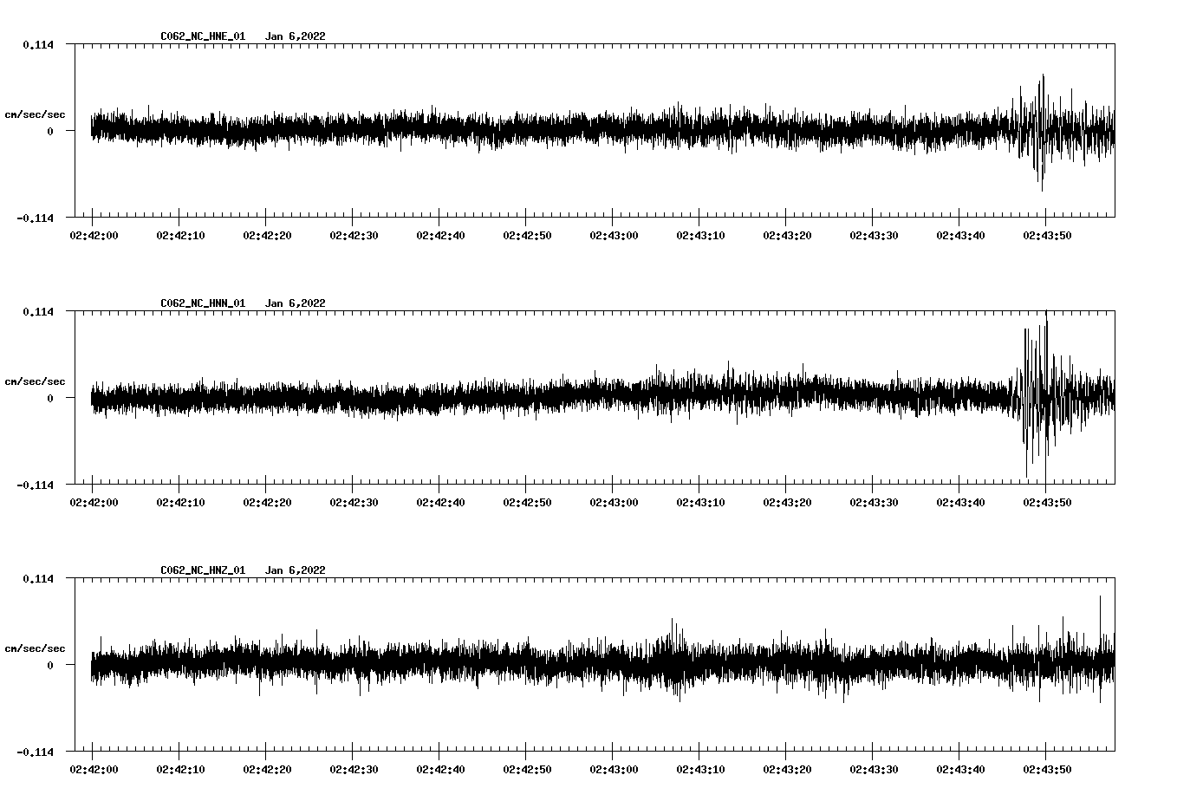Select the 02:43:50 time label under HNE plot
The width and height of the screenshot is (1177, 801).
tap(1047, 236)
